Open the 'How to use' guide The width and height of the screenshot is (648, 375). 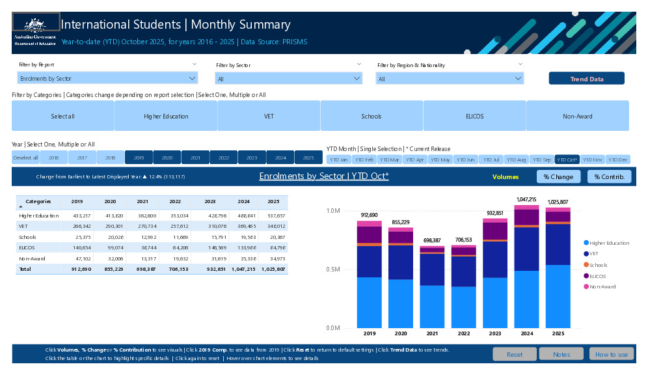(611, 354)
